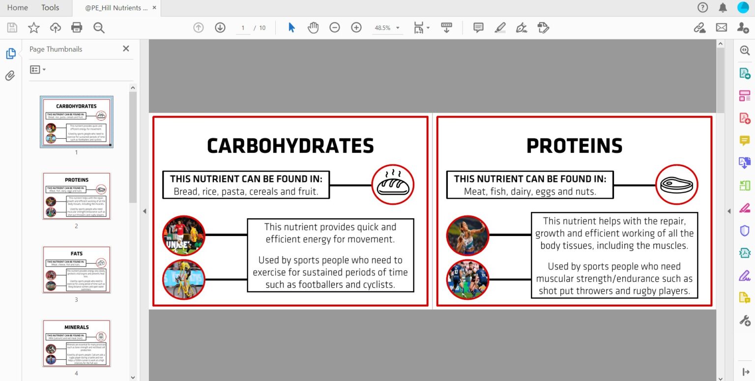Image resolution: width=755 pixels, height=381 pixels.
Task: Open the Fill & Sign tool
Action: 744,275
